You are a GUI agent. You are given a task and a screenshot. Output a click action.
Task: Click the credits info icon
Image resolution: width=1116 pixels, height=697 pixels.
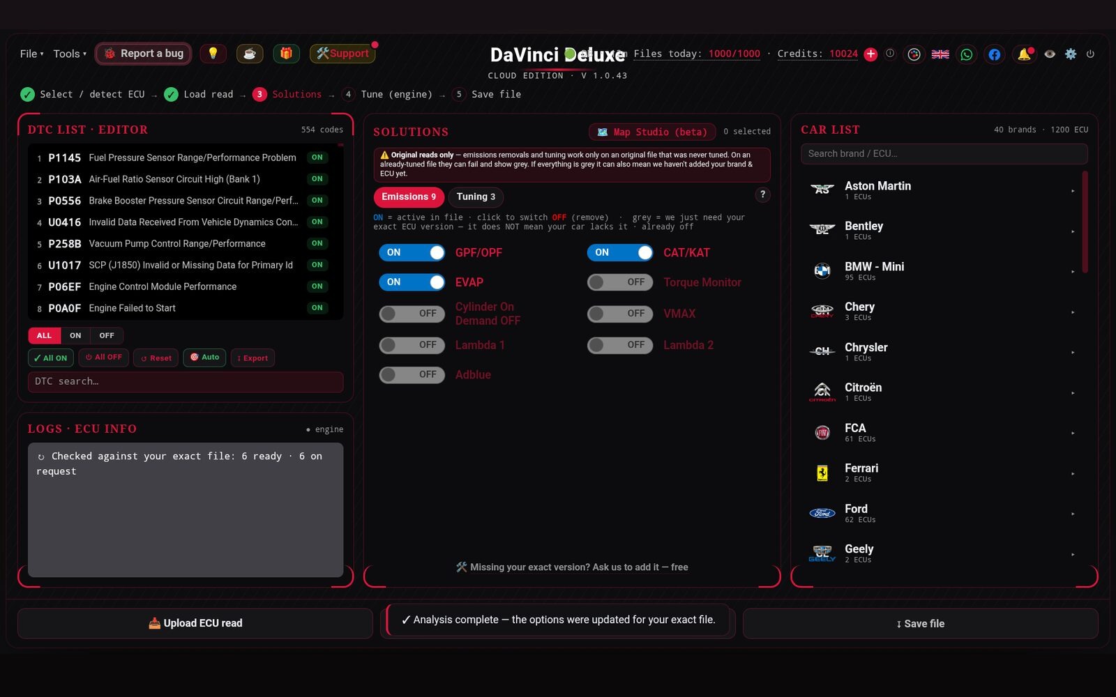[890, 53]
